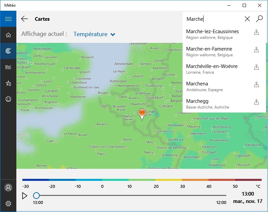
Task: Expand the Température display dropdown
Action: pos(94,34)
